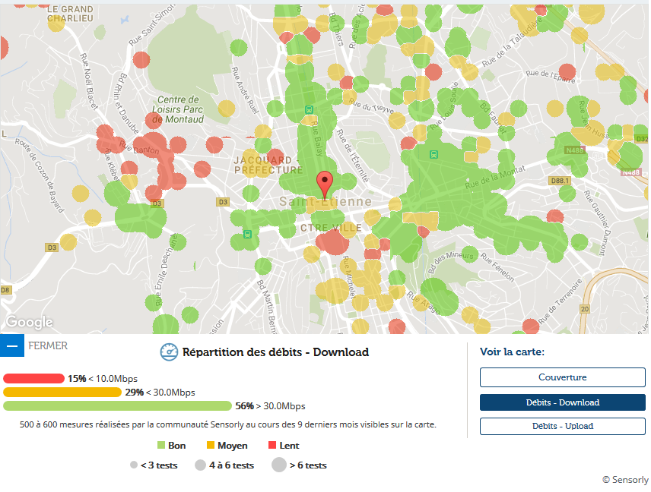The image size is (651, 492).
Task: Click the transit station icon near Rue Balay
Action: (308, 110)
